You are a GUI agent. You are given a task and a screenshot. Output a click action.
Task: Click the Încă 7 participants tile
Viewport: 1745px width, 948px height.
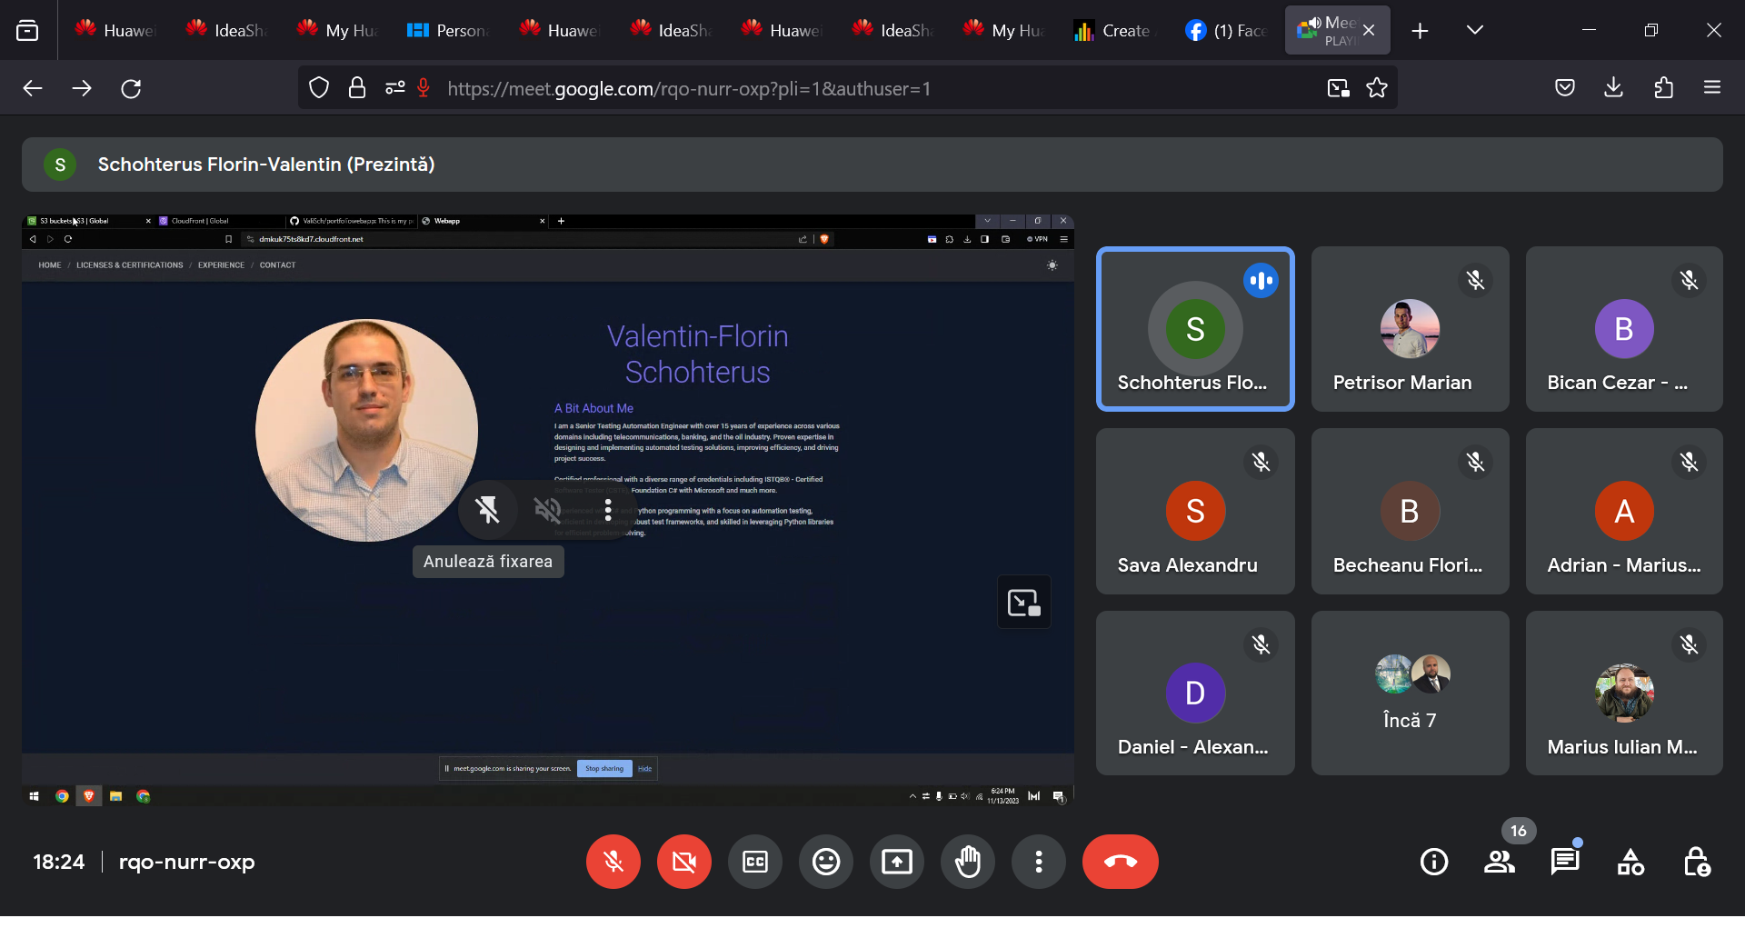(1410, 693)
